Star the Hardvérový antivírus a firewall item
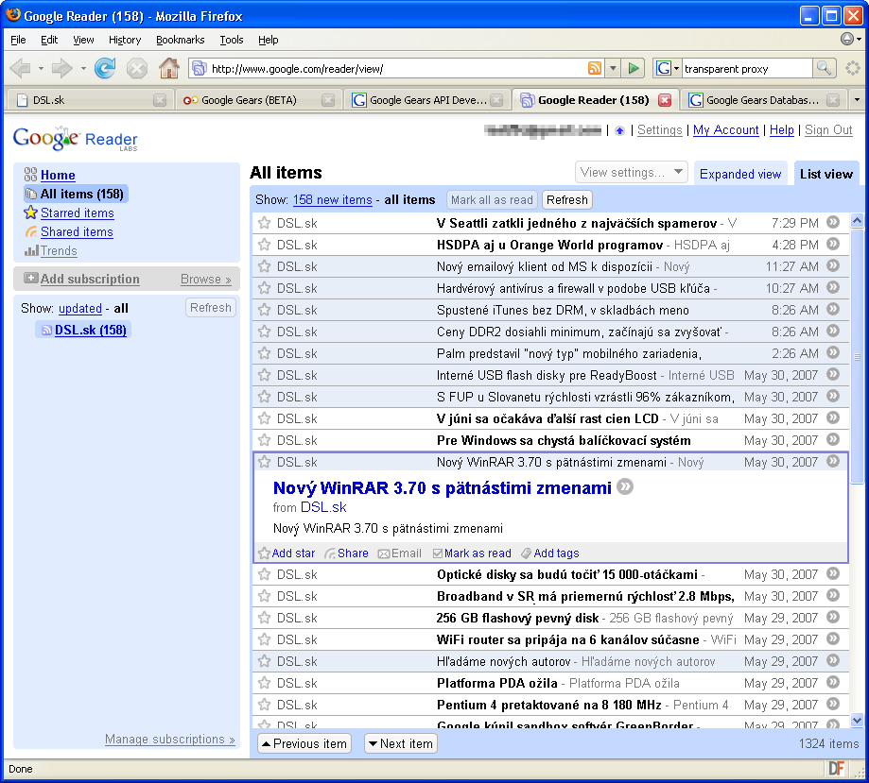 pos(265,288)
